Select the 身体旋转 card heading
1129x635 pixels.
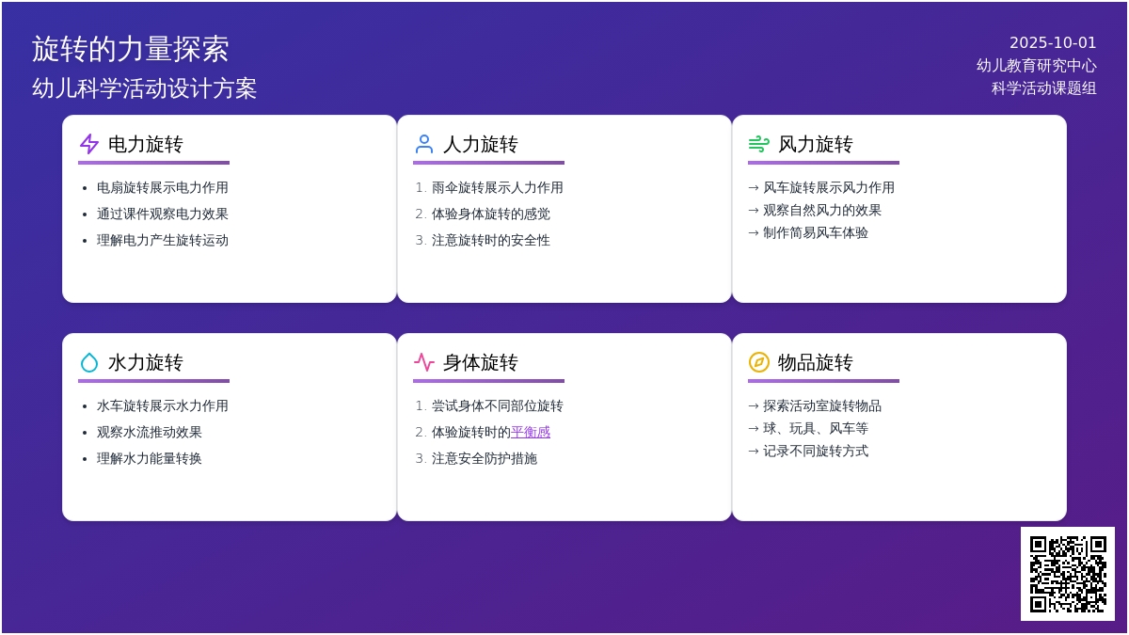tap(481, 363)
